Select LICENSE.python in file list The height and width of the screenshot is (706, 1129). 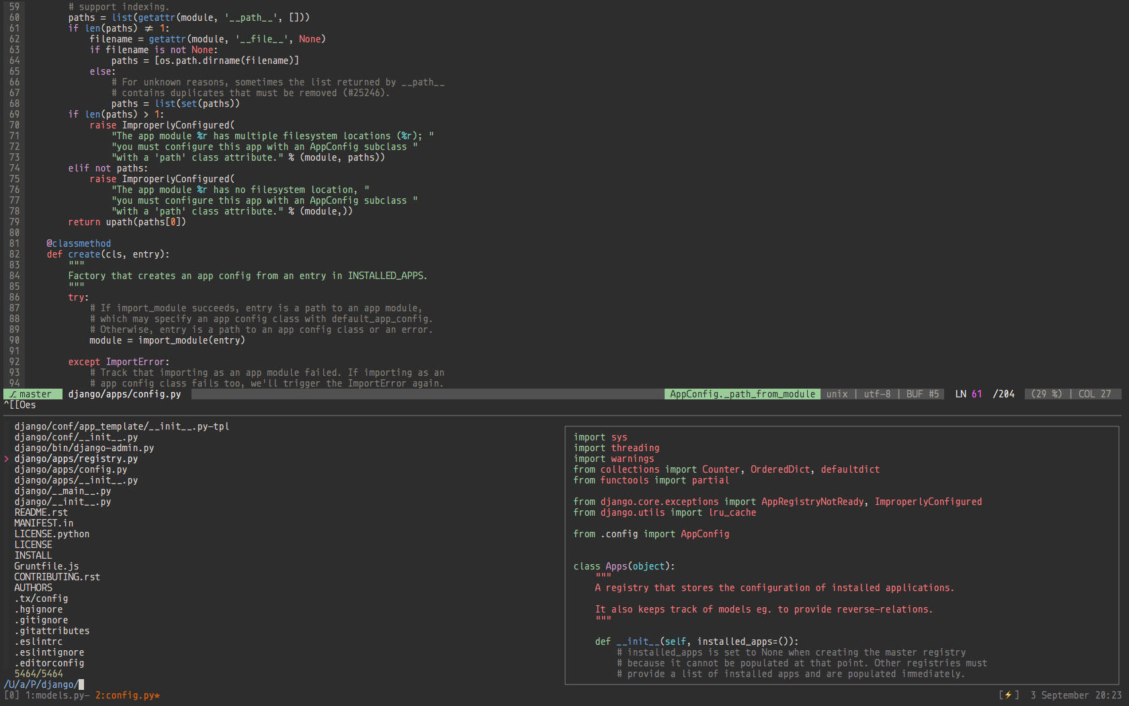click(52, 534)
